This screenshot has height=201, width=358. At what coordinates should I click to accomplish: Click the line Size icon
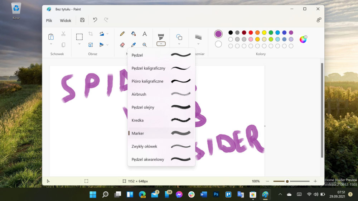tap(198, 37)
